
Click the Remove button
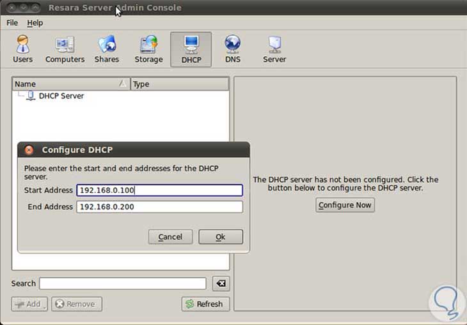(77, 304)
